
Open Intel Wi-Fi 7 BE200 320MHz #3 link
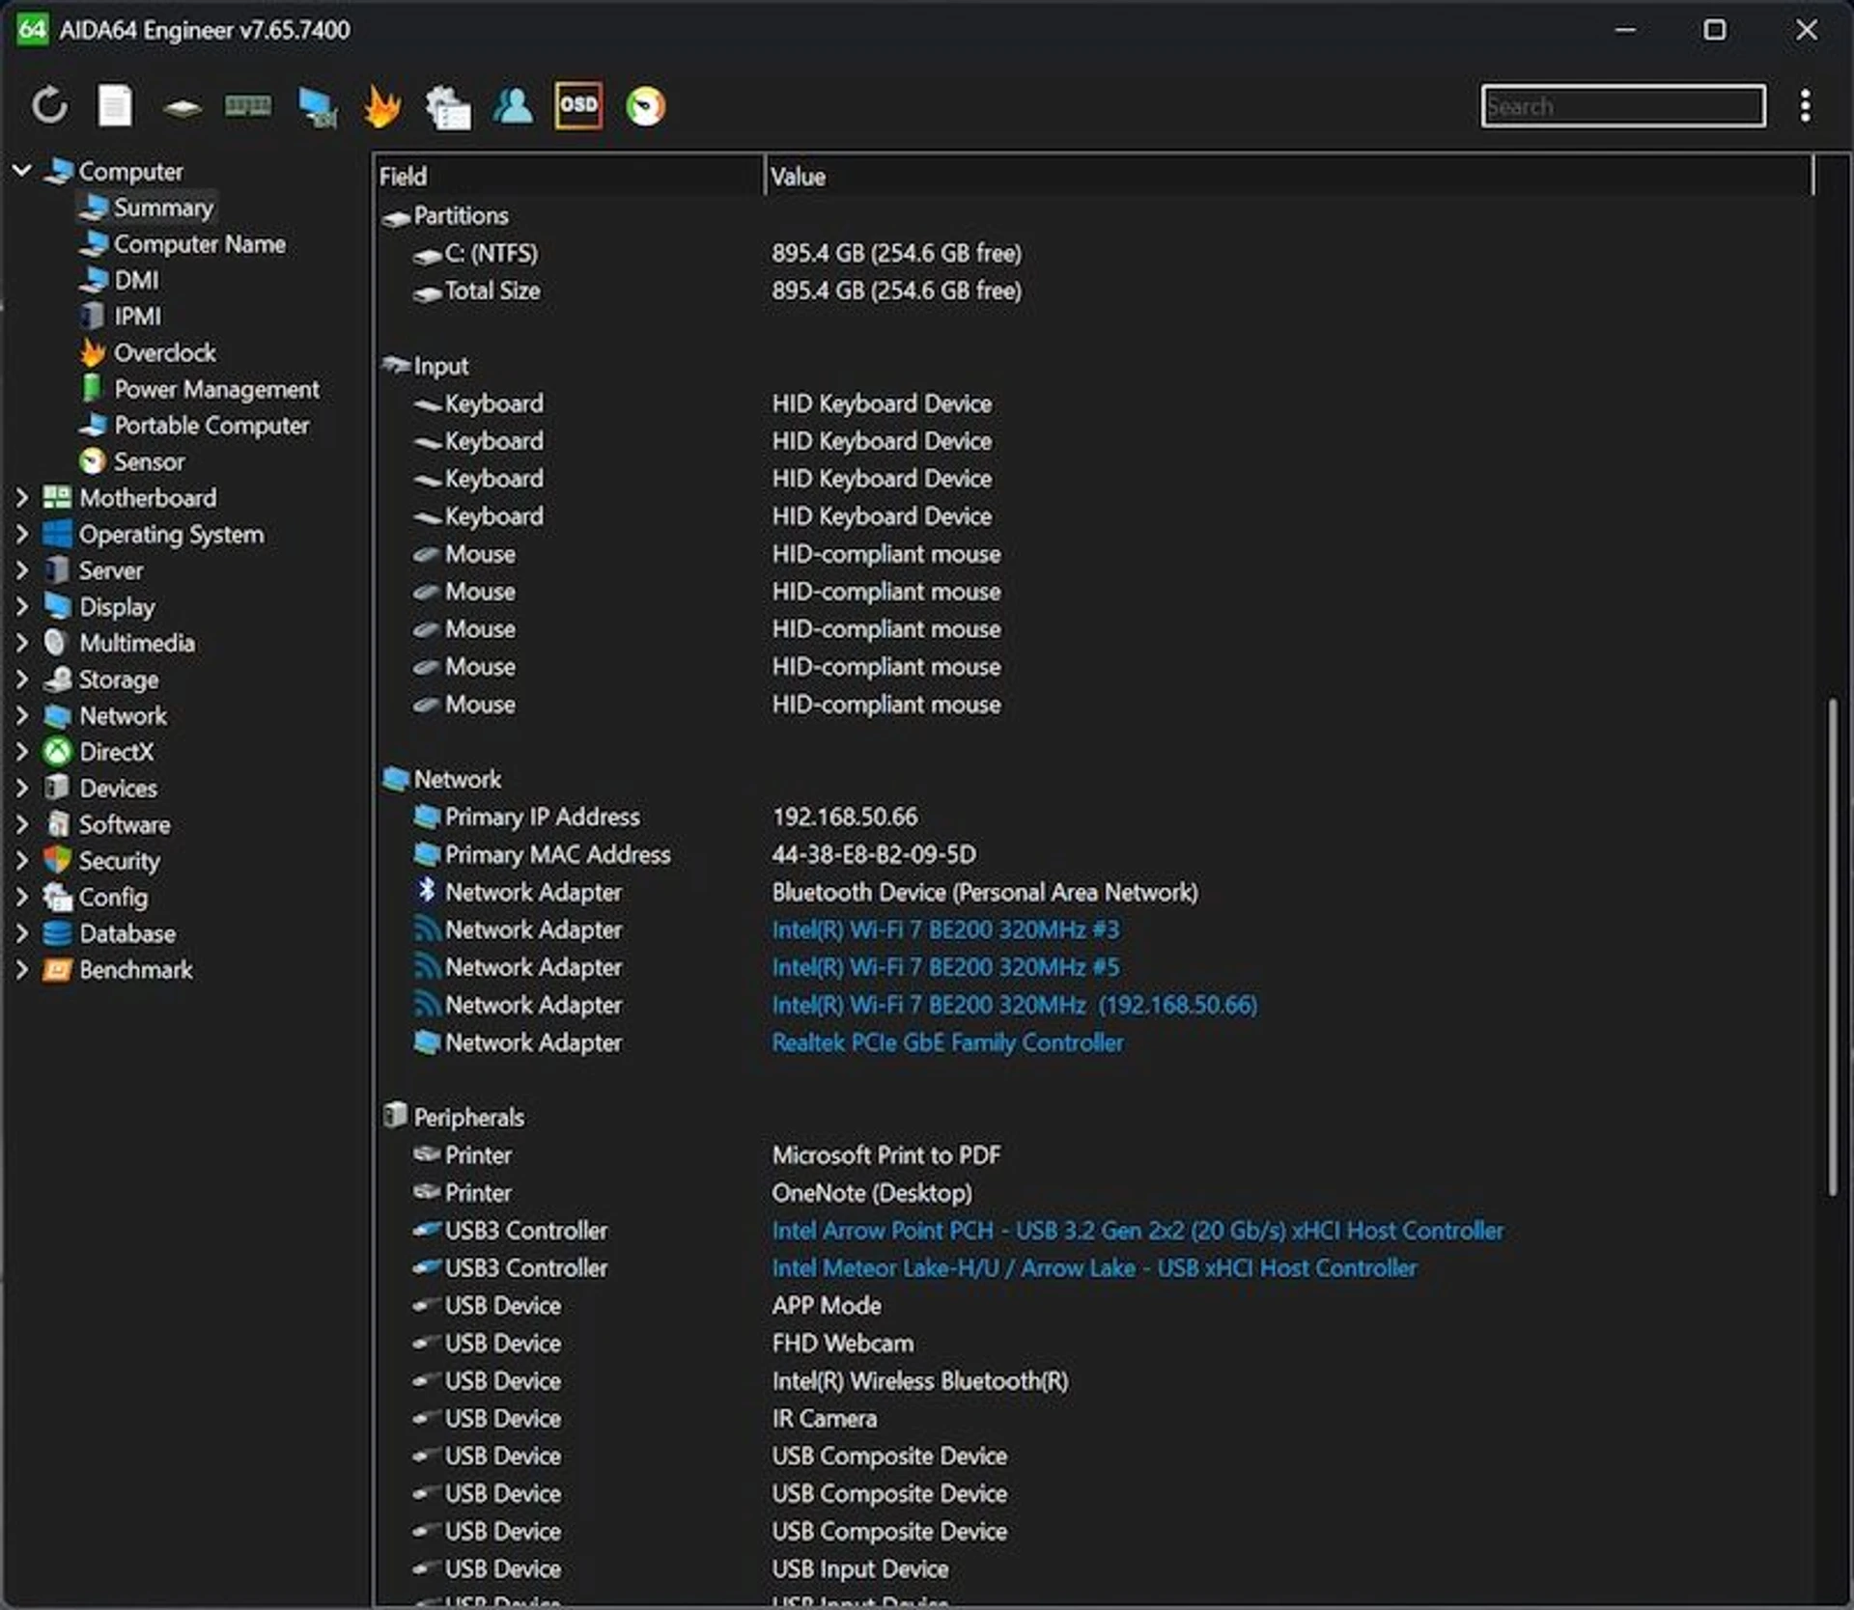[945, 930]
